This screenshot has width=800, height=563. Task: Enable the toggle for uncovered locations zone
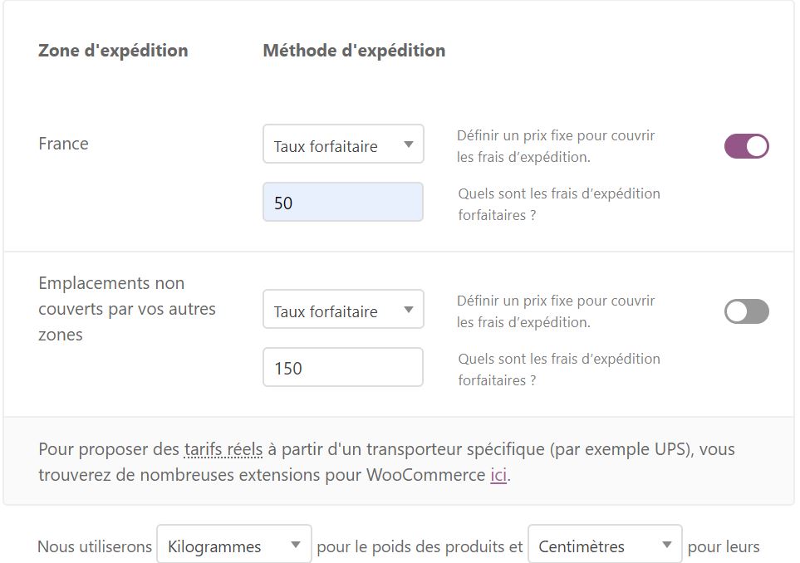point(744,311)
